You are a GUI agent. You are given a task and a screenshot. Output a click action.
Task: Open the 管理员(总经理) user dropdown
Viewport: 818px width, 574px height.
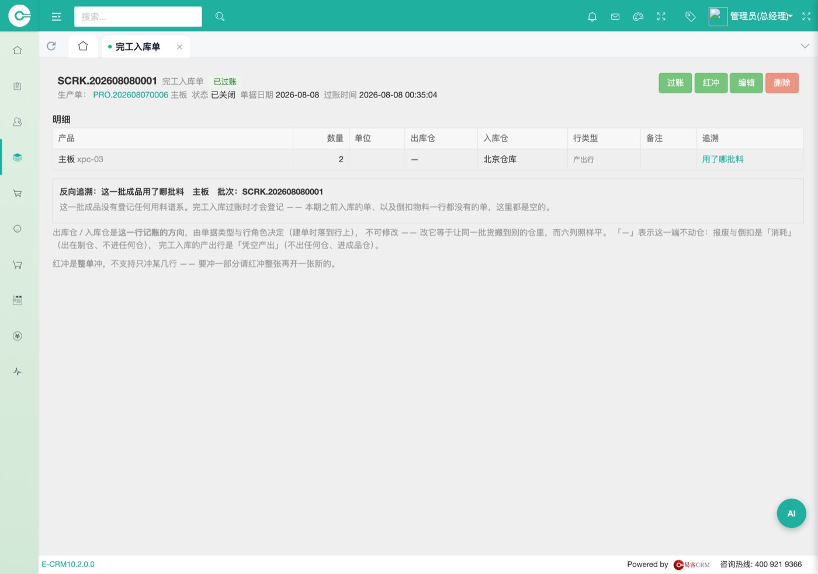pos(761,16)
